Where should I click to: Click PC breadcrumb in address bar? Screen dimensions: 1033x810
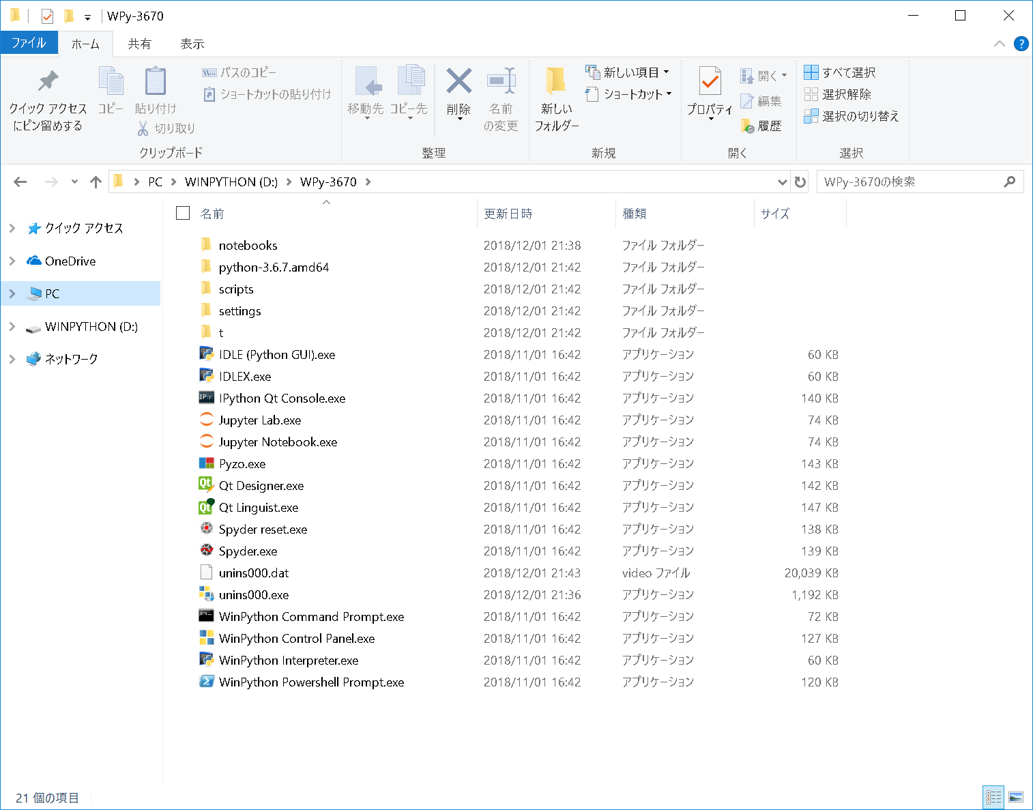click(156, 182)
